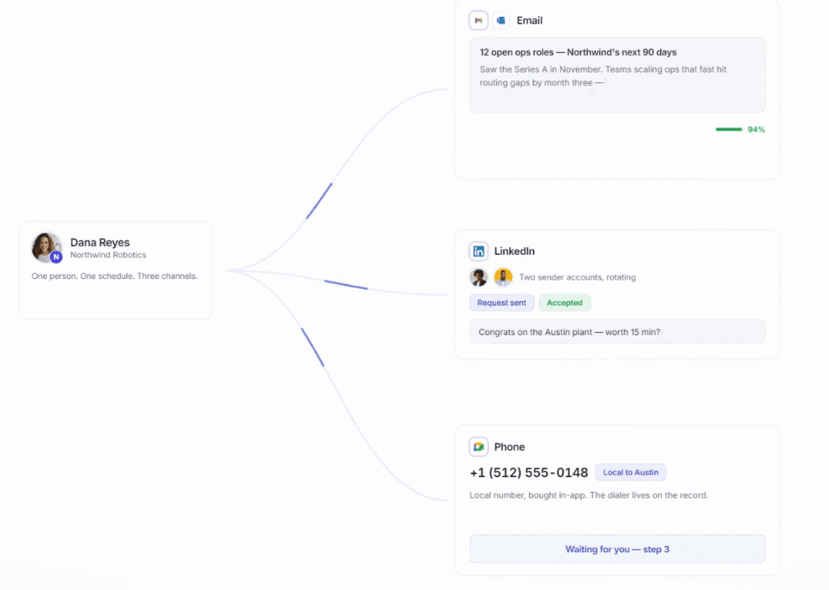Click One person. One schedule. Three channels.
Viewport: 829px width, 590px height.
114,276
